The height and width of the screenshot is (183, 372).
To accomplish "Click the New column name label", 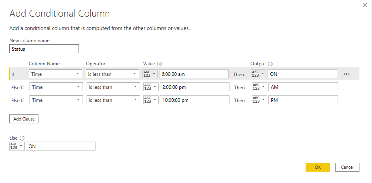I will 30,41.
